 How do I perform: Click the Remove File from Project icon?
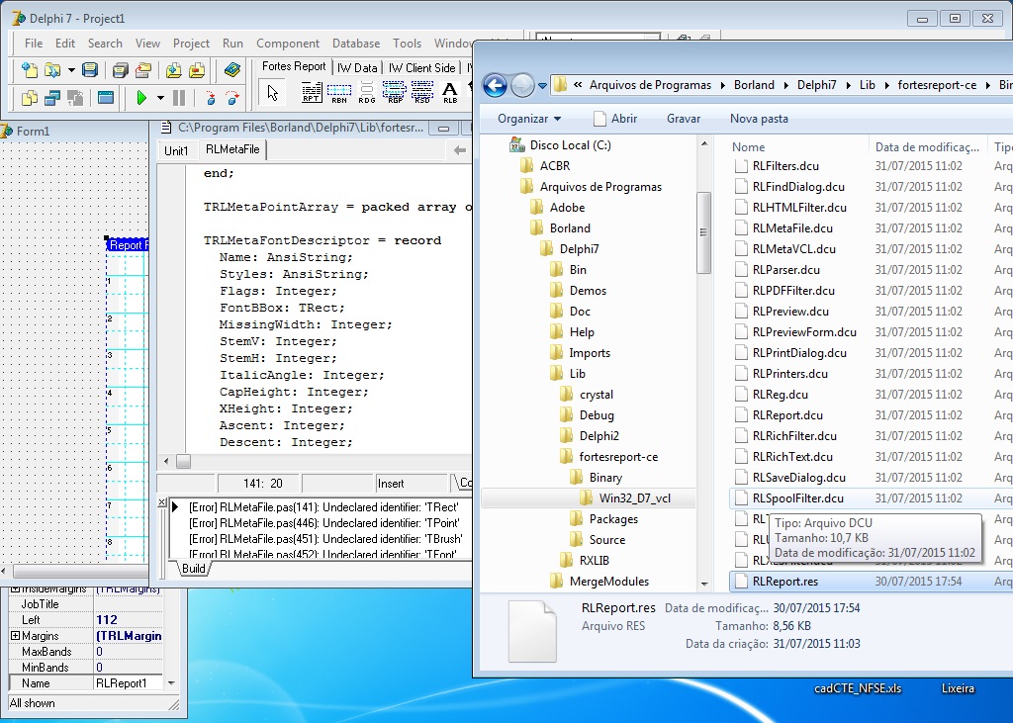[x=197, y=70]
